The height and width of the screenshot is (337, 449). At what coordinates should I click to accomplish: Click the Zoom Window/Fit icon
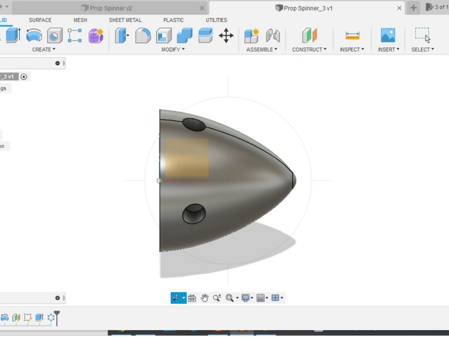pyautogui.click(x=230, y=298)
